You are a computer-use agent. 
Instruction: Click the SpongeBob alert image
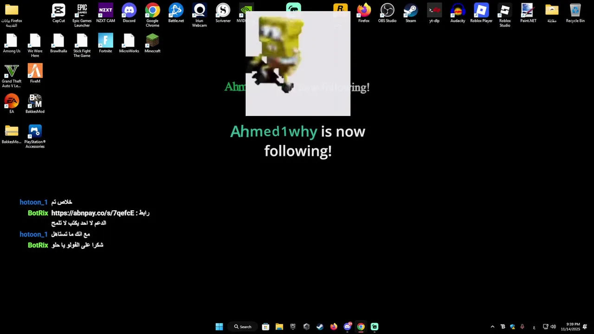pyautogui.click(x=298, y=64)
